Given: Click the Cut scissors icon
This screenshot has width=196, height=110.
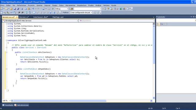Looking at the screenshot, I should coord(22,9).
